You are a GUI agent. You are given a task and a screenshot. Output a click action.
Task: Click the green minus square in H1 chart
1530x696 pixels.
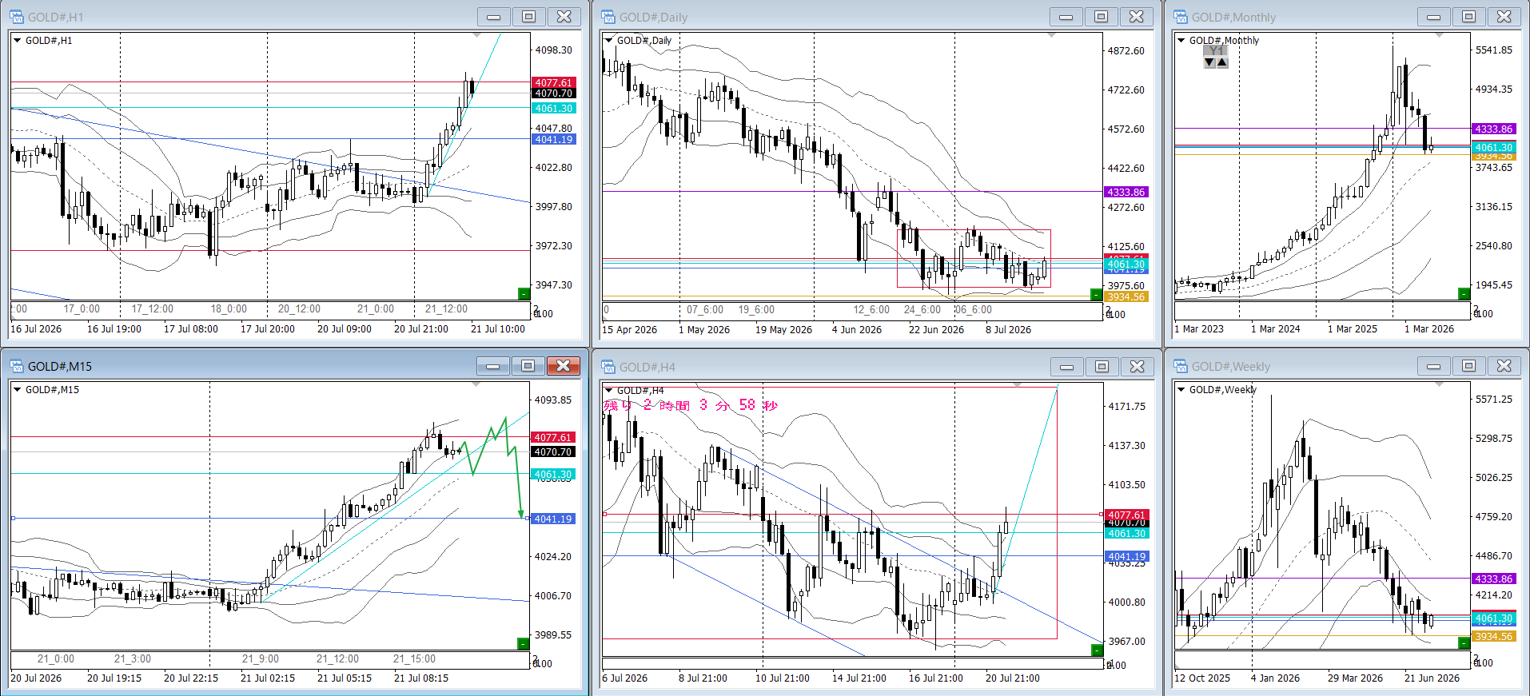pyautogui.click(x=524, y=294)
